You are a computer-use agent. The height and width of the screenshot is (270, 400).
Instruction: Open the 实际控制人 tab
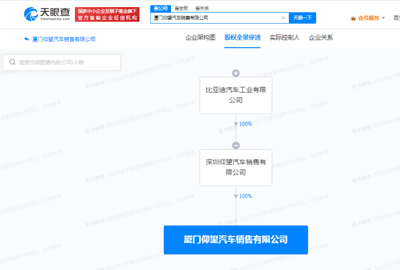coord(285,38)
